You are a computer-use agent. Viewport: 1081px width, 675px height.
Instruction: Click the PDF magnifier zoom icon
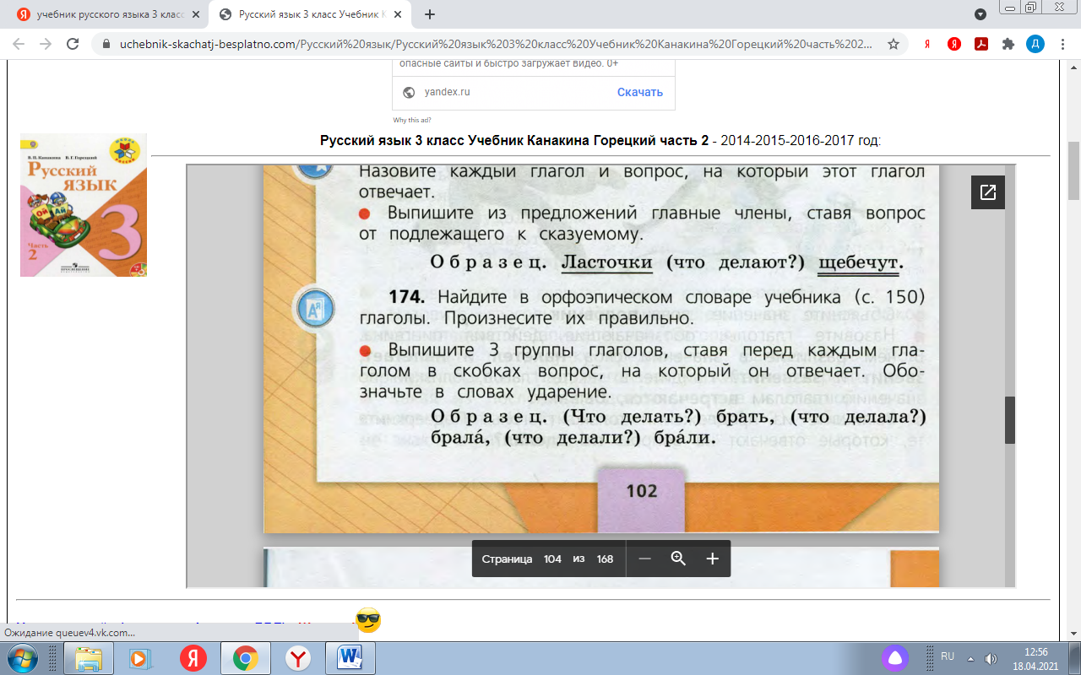click(x=678, y=559)
